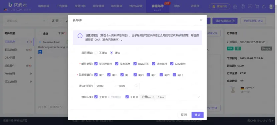The height and width of the screenshot is (125, 277).
Task: Uncheck the Q&A问答 mail type checkbox
Action: (135, 64)
